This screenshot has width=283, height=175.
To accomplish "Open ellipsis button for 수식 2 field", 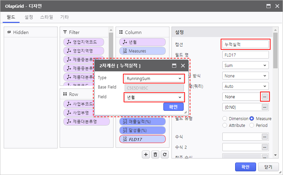I will [x=265, y=147].
